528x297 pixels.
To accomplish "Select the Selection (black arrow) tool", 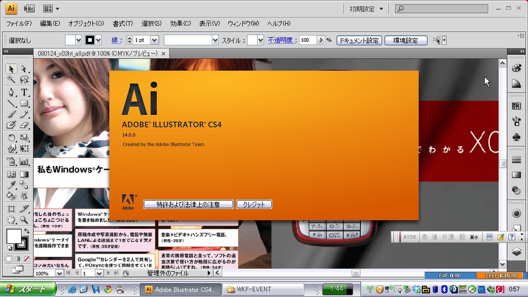I will pyautogui.click(x=11, y=69).
